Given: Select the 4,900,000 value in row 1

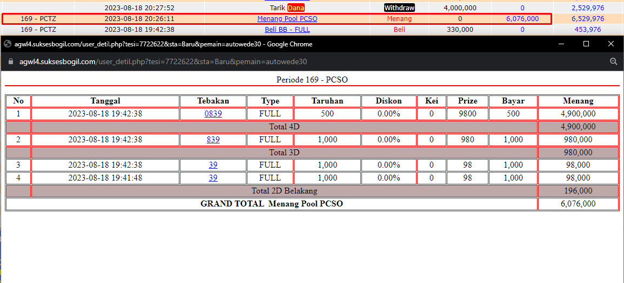Looking at the screenshot, I should tap(578, 114).
